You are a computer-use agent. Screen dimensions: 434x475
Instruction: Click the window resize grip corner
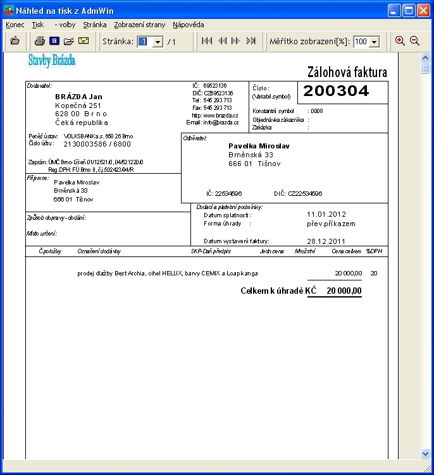427,468
